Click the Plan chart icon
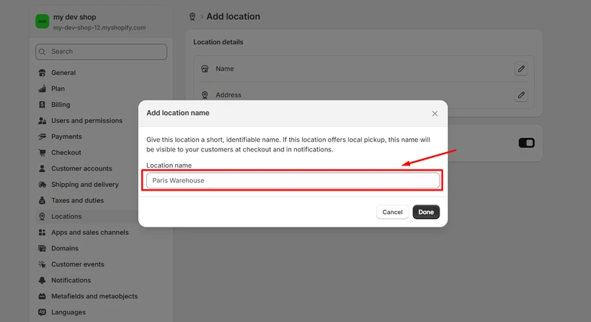 coord(42,89)
